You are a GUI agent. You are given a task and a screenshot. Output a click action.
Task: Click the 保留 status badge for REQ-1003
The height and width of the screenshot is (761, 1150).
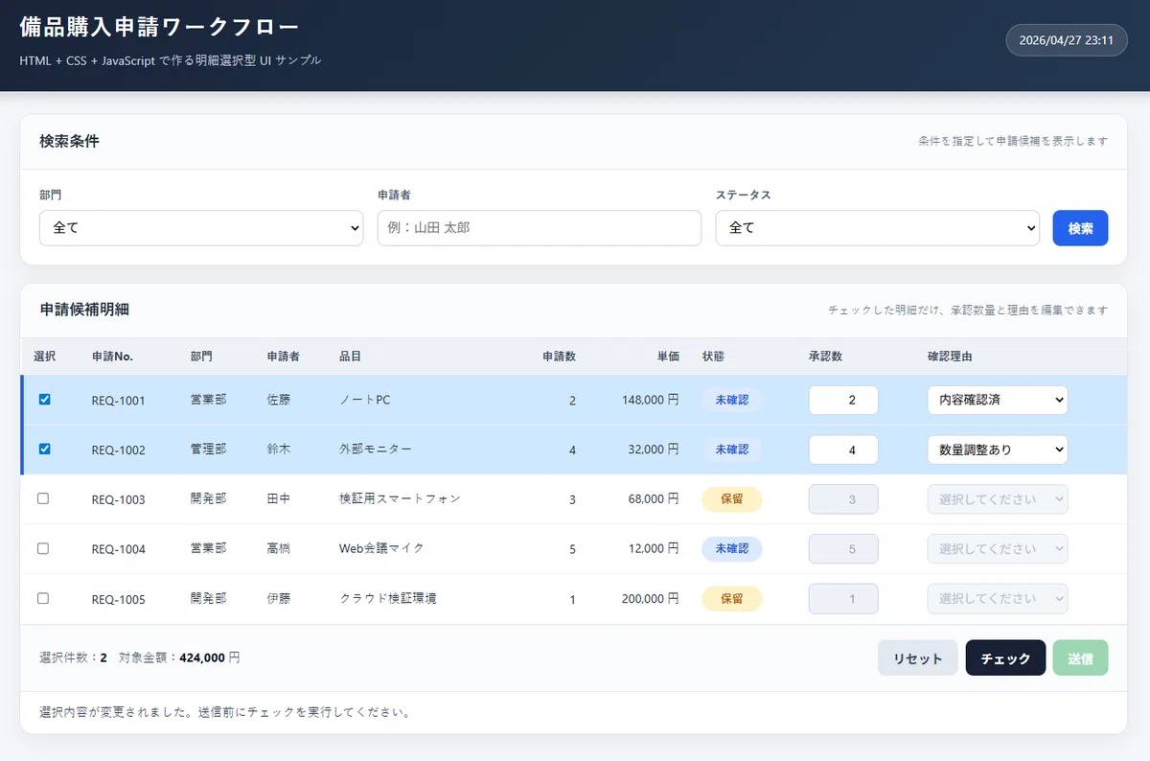point(732,499)
